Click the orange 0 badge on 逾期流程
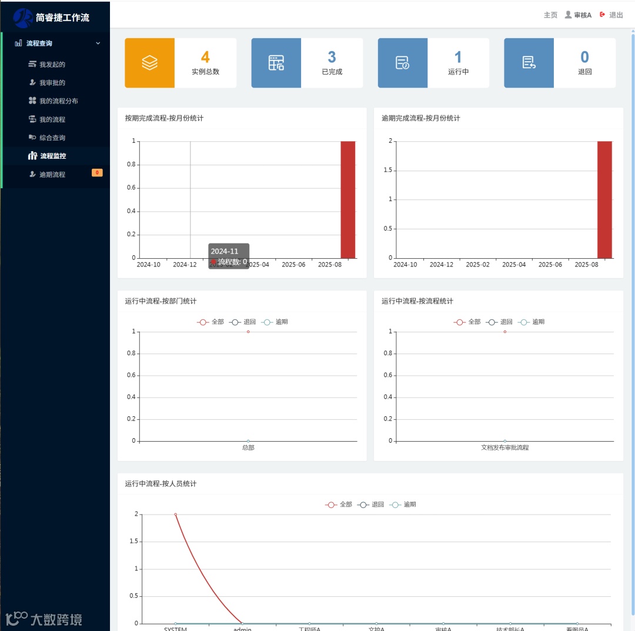 point(97,172)
